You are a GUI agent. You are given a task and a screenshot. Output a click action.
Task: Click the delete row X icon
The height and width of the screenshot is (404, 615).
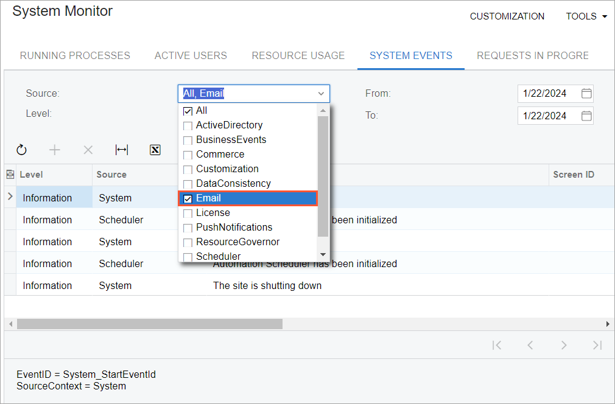[88, 150]
